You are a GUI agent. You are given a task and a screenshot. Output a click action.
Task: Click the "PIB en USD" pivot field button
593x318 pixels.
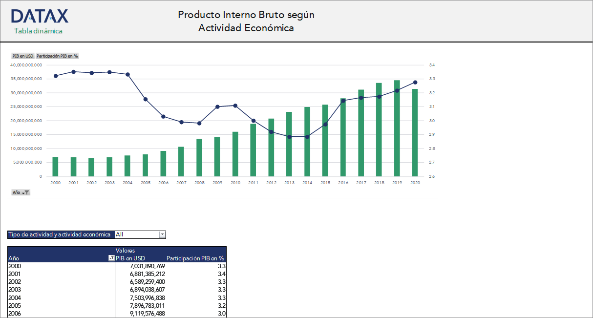[x=22, y=56]
